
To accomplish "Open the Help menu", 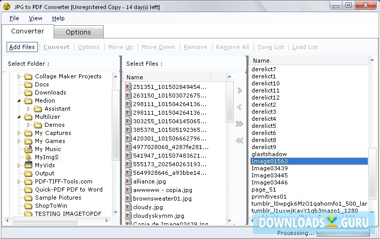I will click(58, 18).
